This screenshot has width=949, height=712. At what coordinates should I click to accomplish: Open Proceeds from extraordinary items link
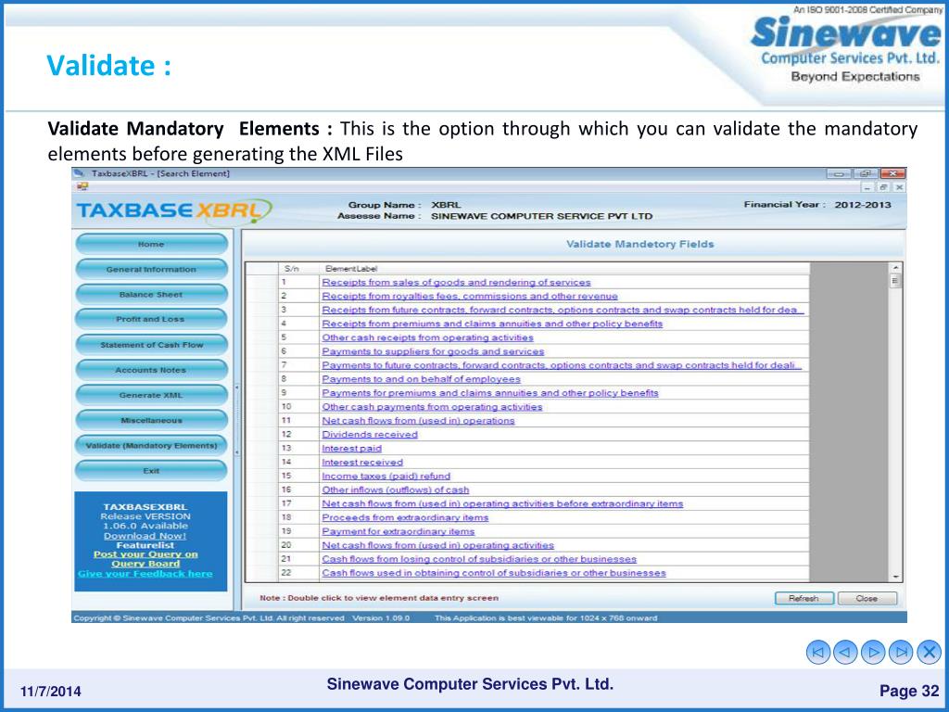point(405,517)
